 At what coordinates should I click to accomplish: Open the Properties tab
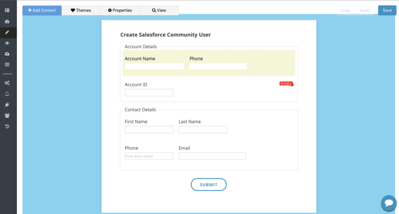pos(120,11)
